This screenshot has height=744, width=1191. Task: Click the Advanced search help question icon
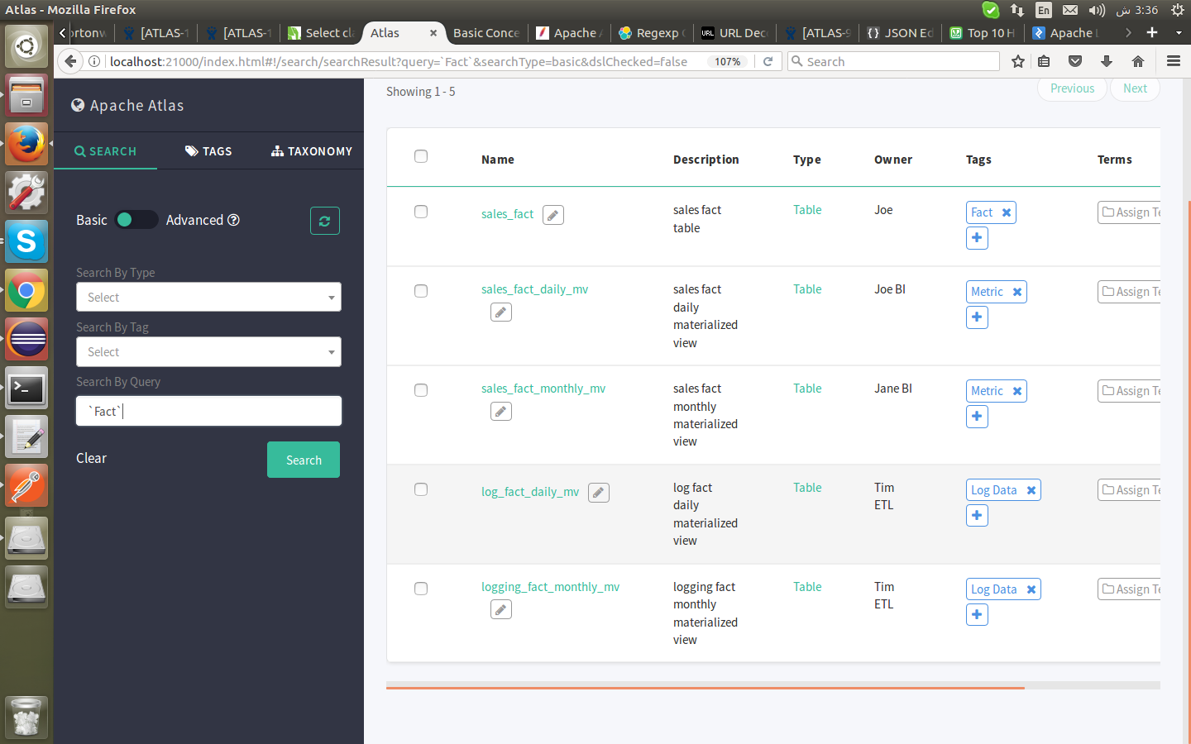point(233,220)
